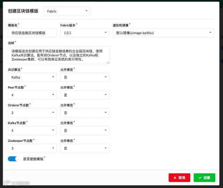Viewport: 223px width, 188px height.
Task: Open the Zookeeper节点数 dropdown
Action: tap(32, 148)
